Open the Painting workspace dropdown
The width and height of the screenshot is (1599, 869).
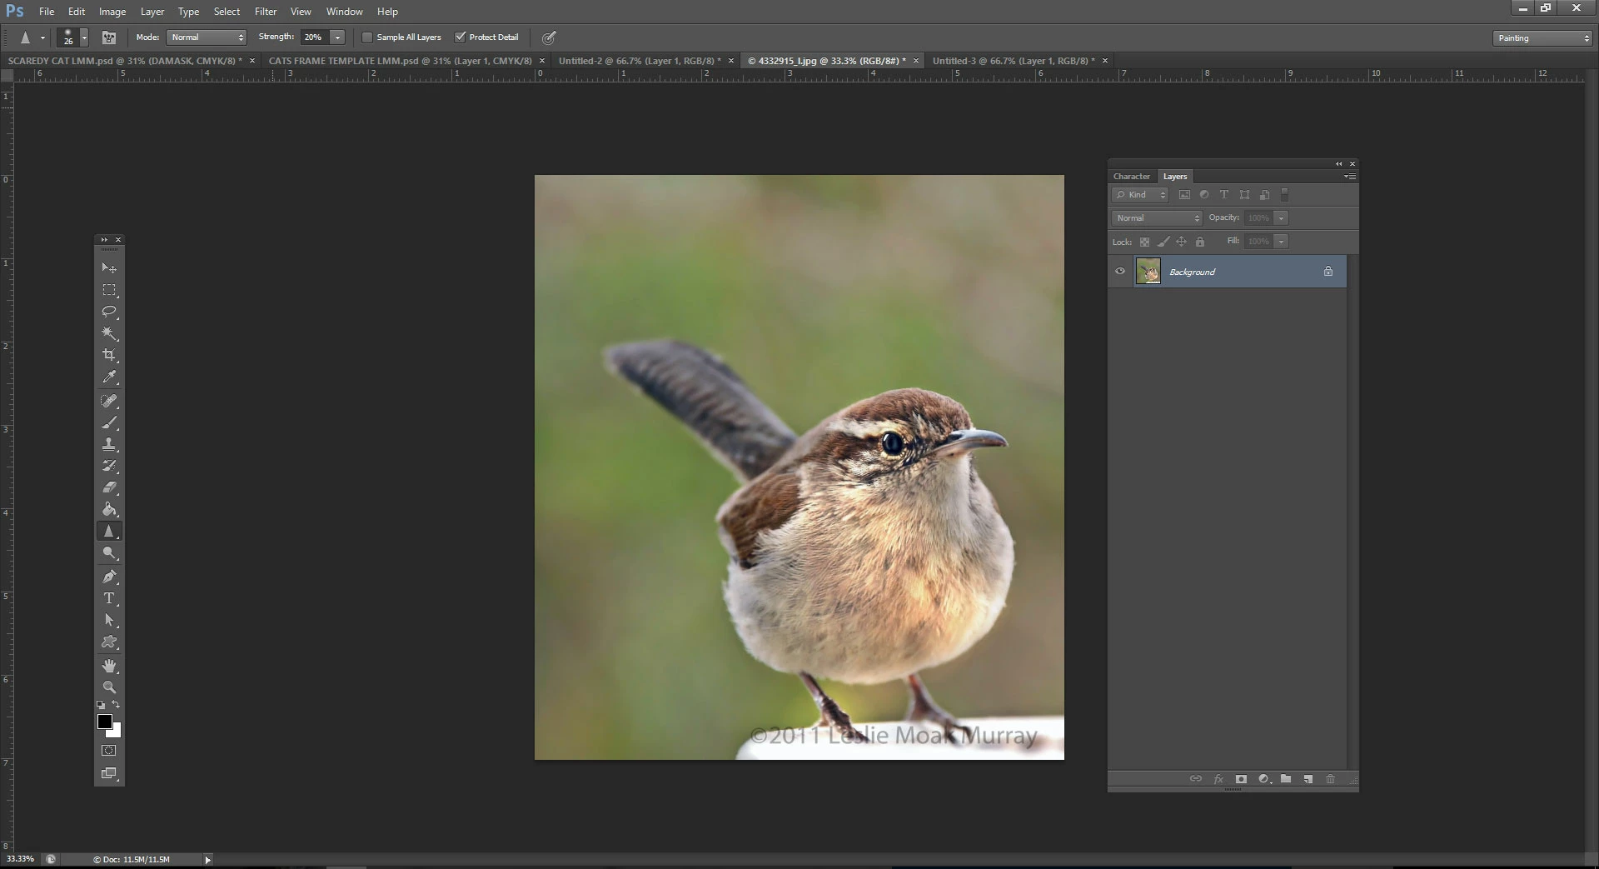click(1542, 38)
